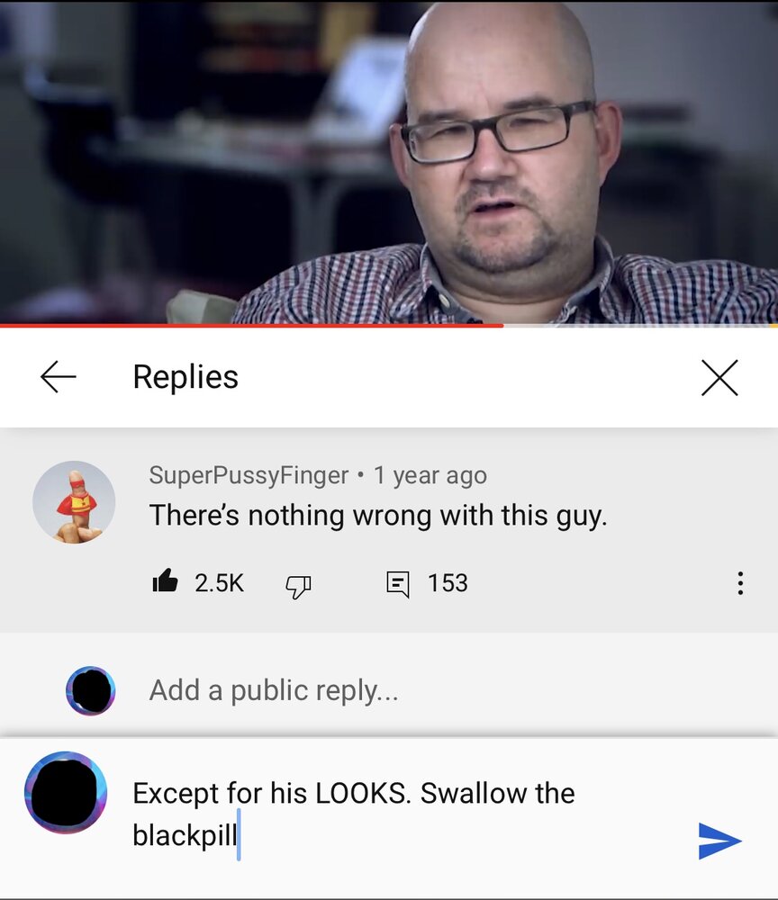Tap the small avatar beside 'Add a public reply'
The width and height of the screenshot is (778, 900).
pyautogui.click(x=91, y=690)
